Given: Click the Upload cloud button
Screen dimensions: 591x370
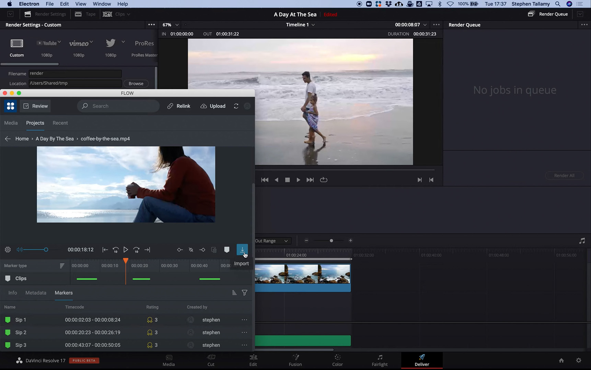Looking at the screenshot, I should (213, 106).
